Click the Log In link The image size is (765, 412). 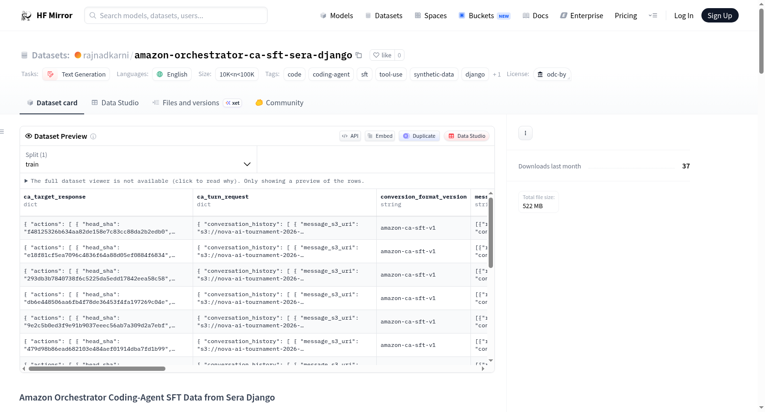pos(684,16)
